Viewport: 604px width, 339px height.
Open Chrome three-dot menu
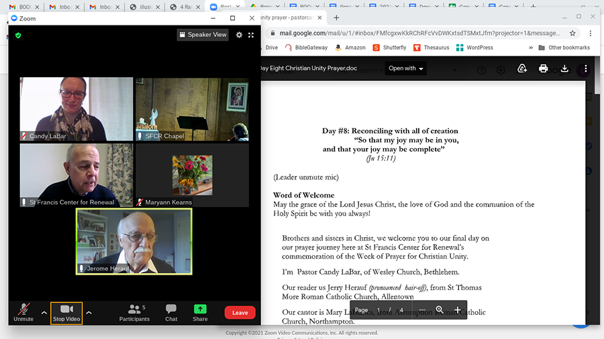click(590, 33)
